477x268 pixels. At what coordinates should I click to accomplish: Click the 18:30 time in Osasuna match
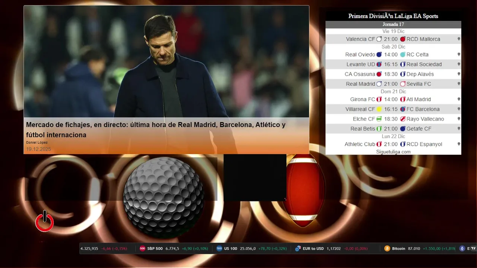(391, 74)
